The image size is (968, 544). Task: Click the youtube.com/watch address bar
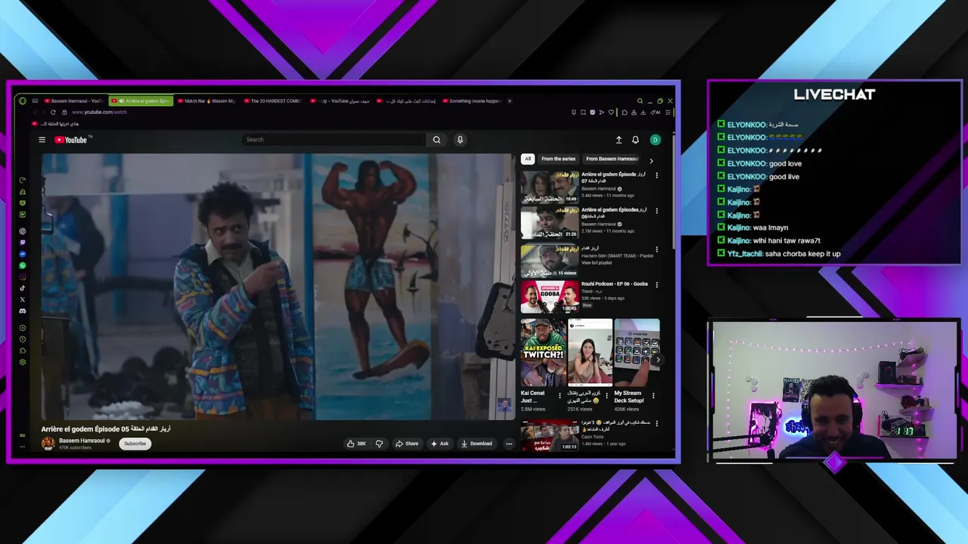pos(99,112)
